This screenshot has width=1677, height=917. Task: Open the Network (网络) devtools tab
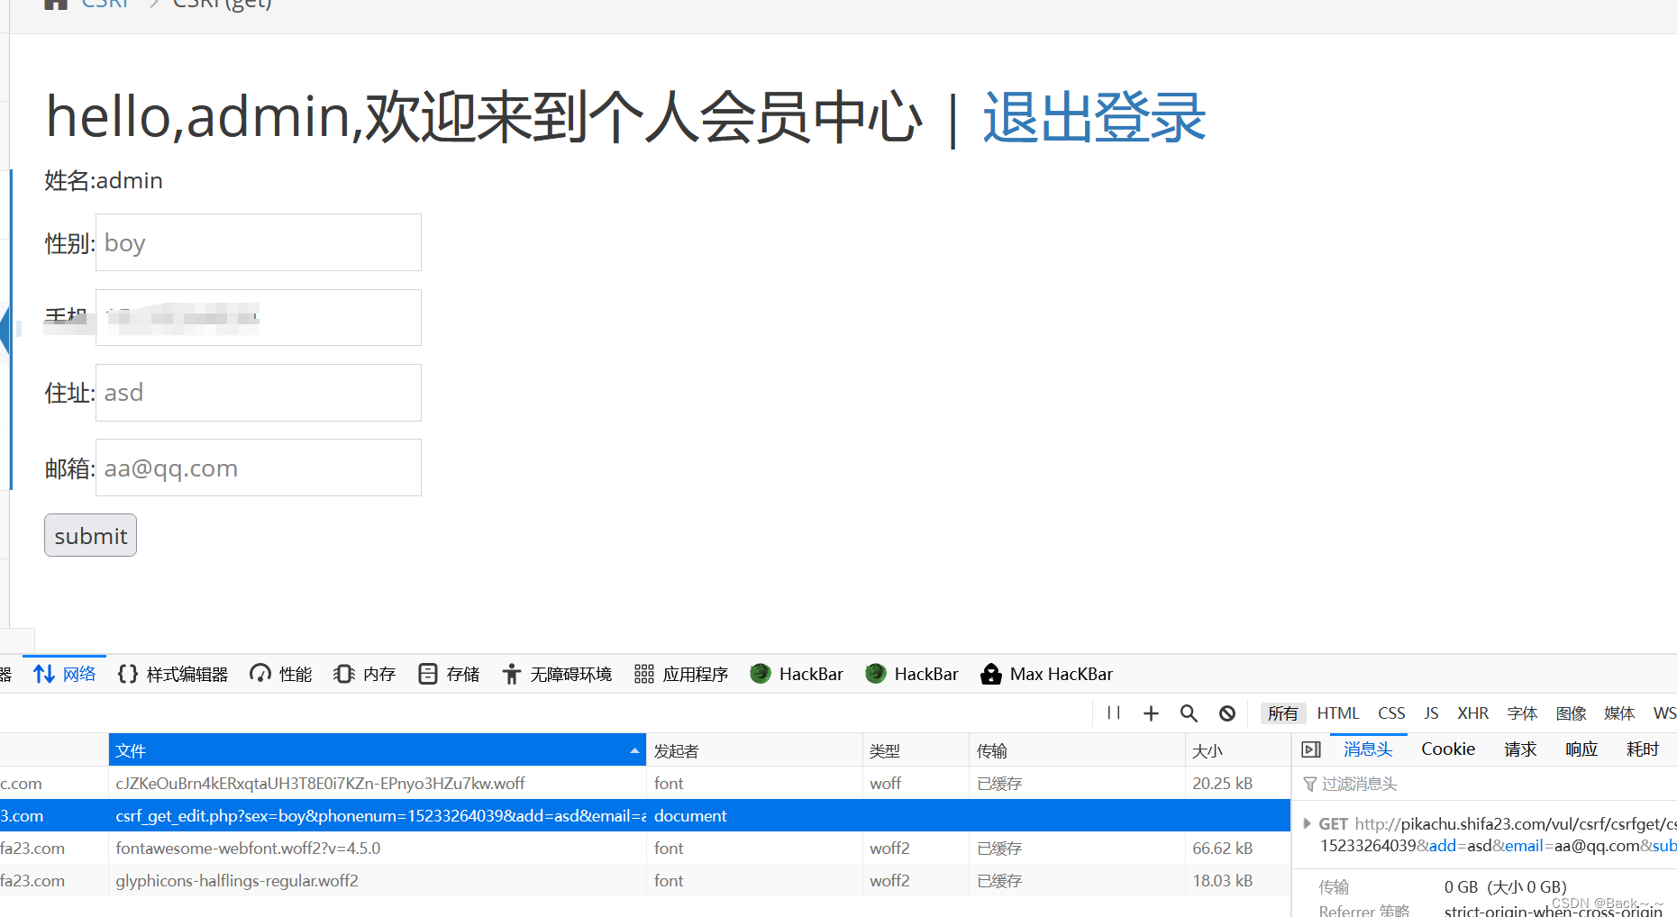64,674
